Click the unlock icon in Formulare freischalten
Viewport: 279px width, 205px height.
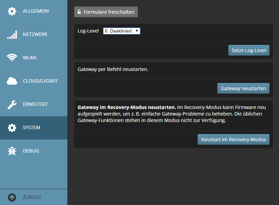(x=79, y=12)
